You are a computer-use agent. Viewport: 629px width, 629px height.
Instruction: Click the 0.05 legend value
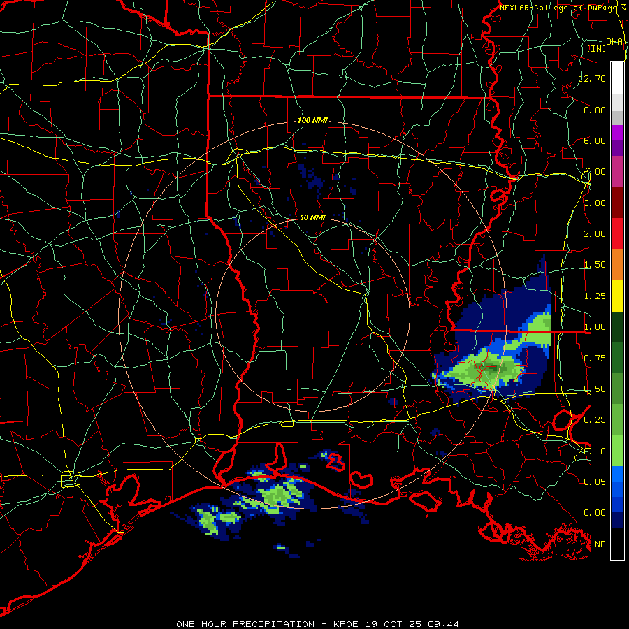click(595, 482)
